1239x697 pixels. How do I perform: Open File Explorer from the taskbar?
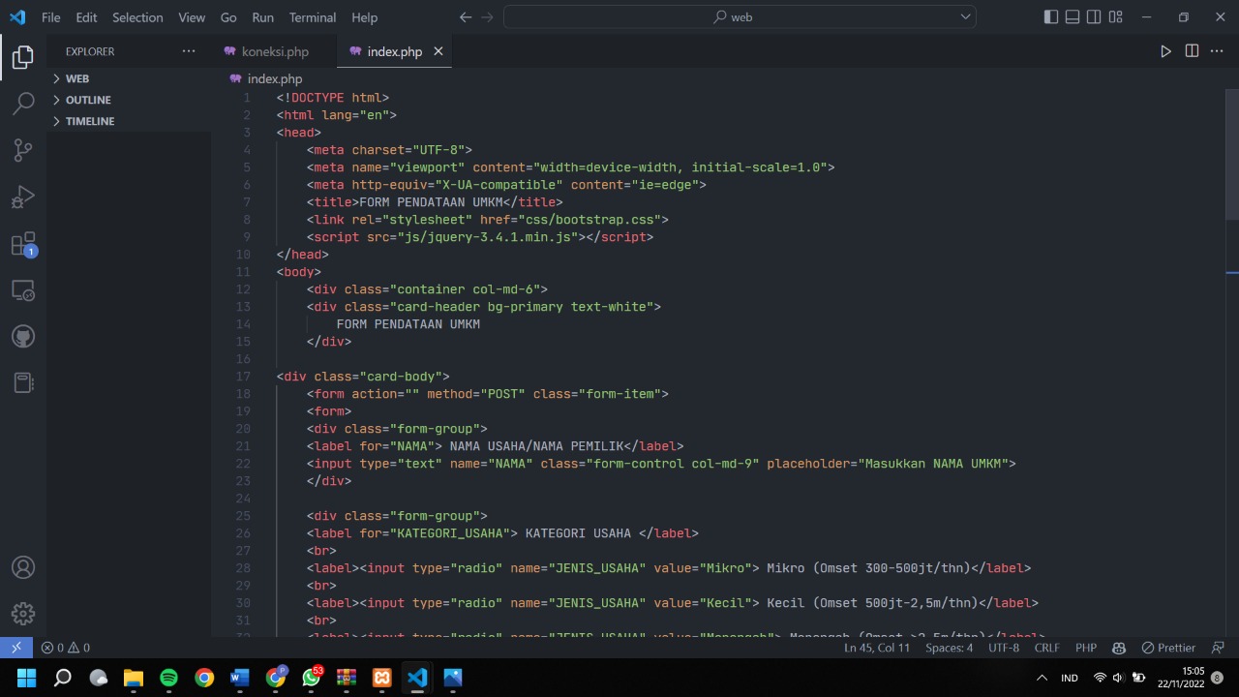[x=133, y=678]
